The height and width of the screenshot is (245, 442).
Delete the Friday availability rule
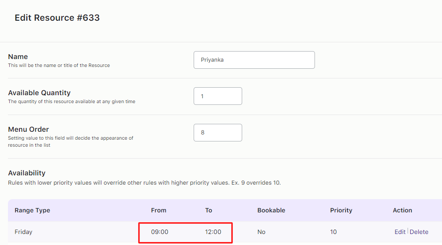(x=419, y=232)
